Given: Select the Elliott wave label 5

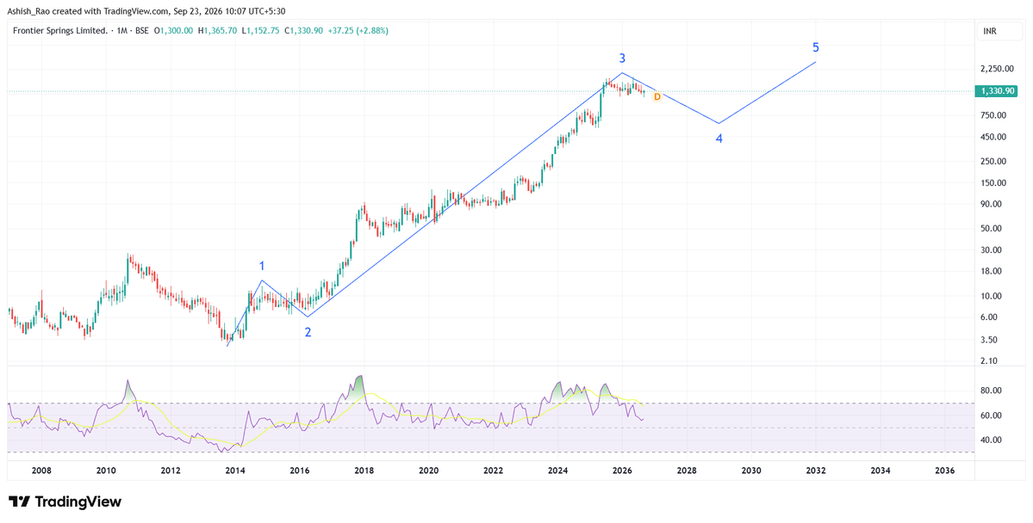Looking at the screenshot, I should pyautogui.click(x=816, y=47).
